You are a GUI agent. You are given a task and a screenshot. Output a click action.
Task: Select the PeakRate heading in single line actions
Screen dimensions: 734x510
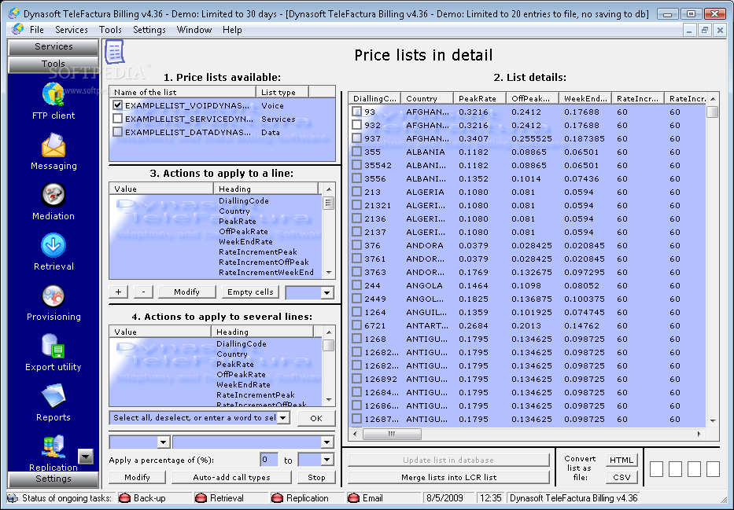[238, 221]
